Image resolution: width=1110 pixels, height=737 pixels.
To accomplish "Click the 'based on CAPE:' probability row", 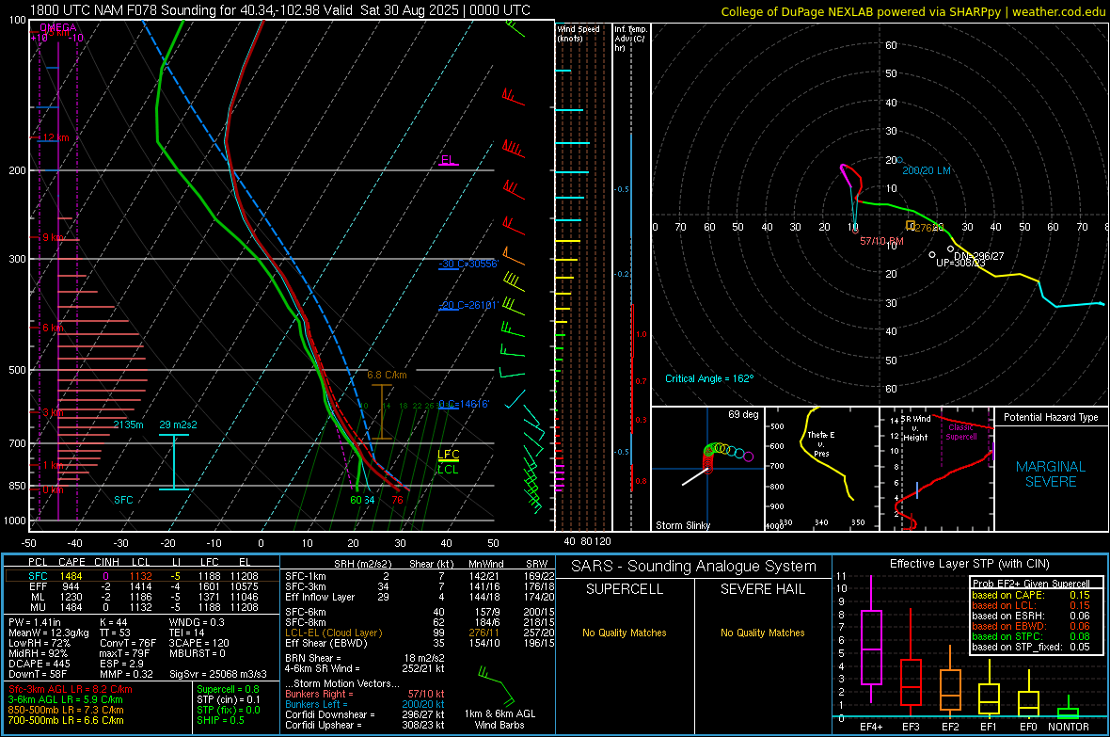I will [x=1031, y=595].
